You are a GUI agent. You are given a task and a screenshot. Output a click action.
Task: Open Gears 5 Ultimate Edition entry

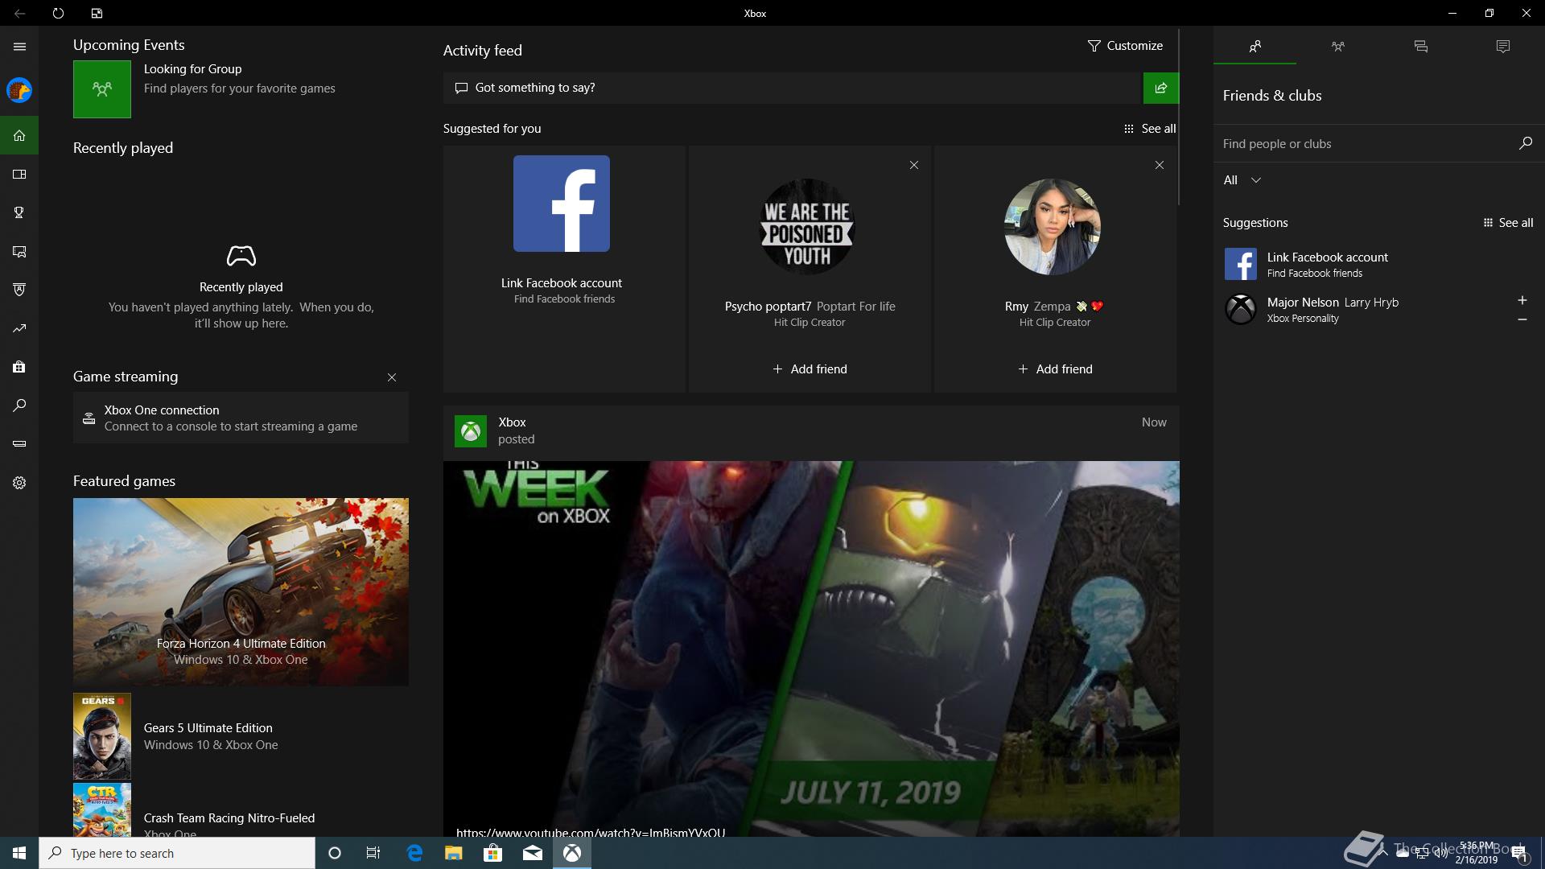click(241, 736)
